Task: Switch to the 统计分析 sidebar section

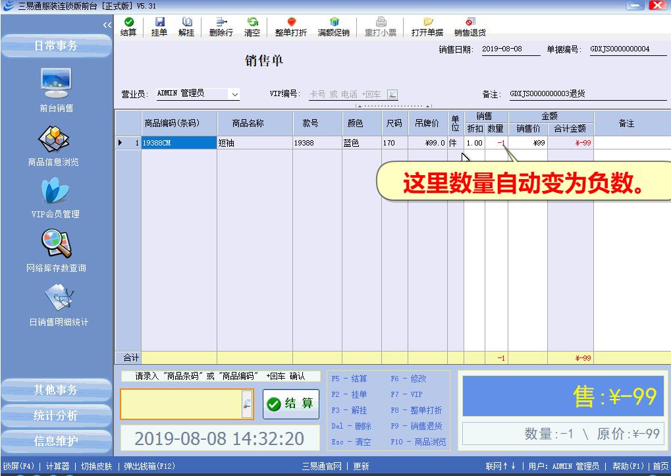Action: click(x=56, y=416)
